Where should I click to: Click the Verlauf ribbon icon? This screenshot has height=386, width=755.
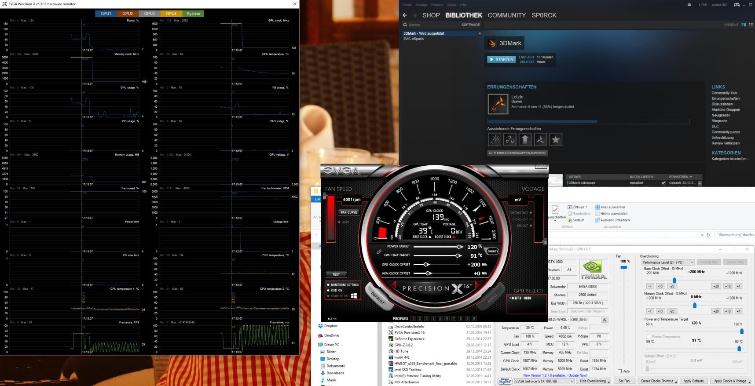point(570,220)
